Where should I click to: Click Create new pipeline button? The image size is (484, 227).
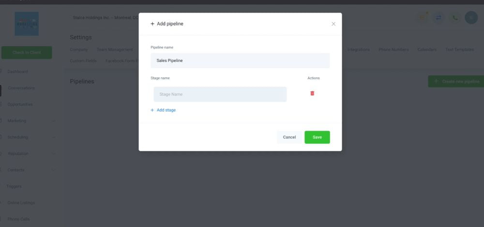coord(456,81)
